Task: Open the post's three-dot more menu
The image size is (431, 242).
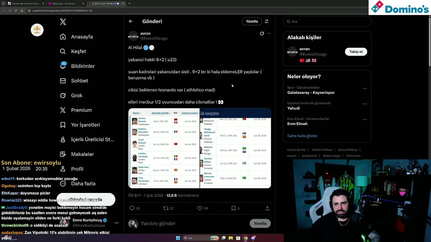Action: [x=269, y=33]
